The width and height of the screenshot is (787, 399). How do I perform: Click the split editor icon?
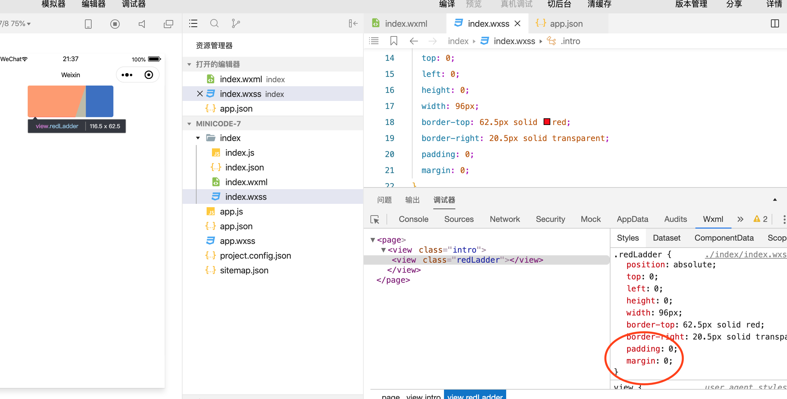click(775, 23)
